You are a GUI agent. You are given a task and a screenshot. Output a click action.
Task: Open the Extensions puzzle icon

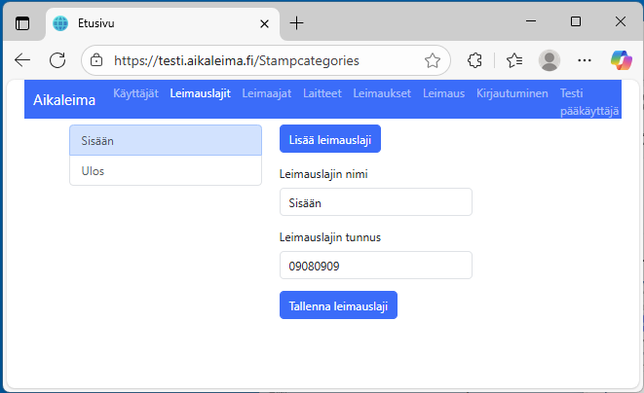tap(474, 60)
